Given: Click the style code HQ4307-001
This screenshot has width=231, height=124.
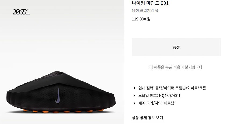Looking at the screenshot, I should (x=169, y=96).
